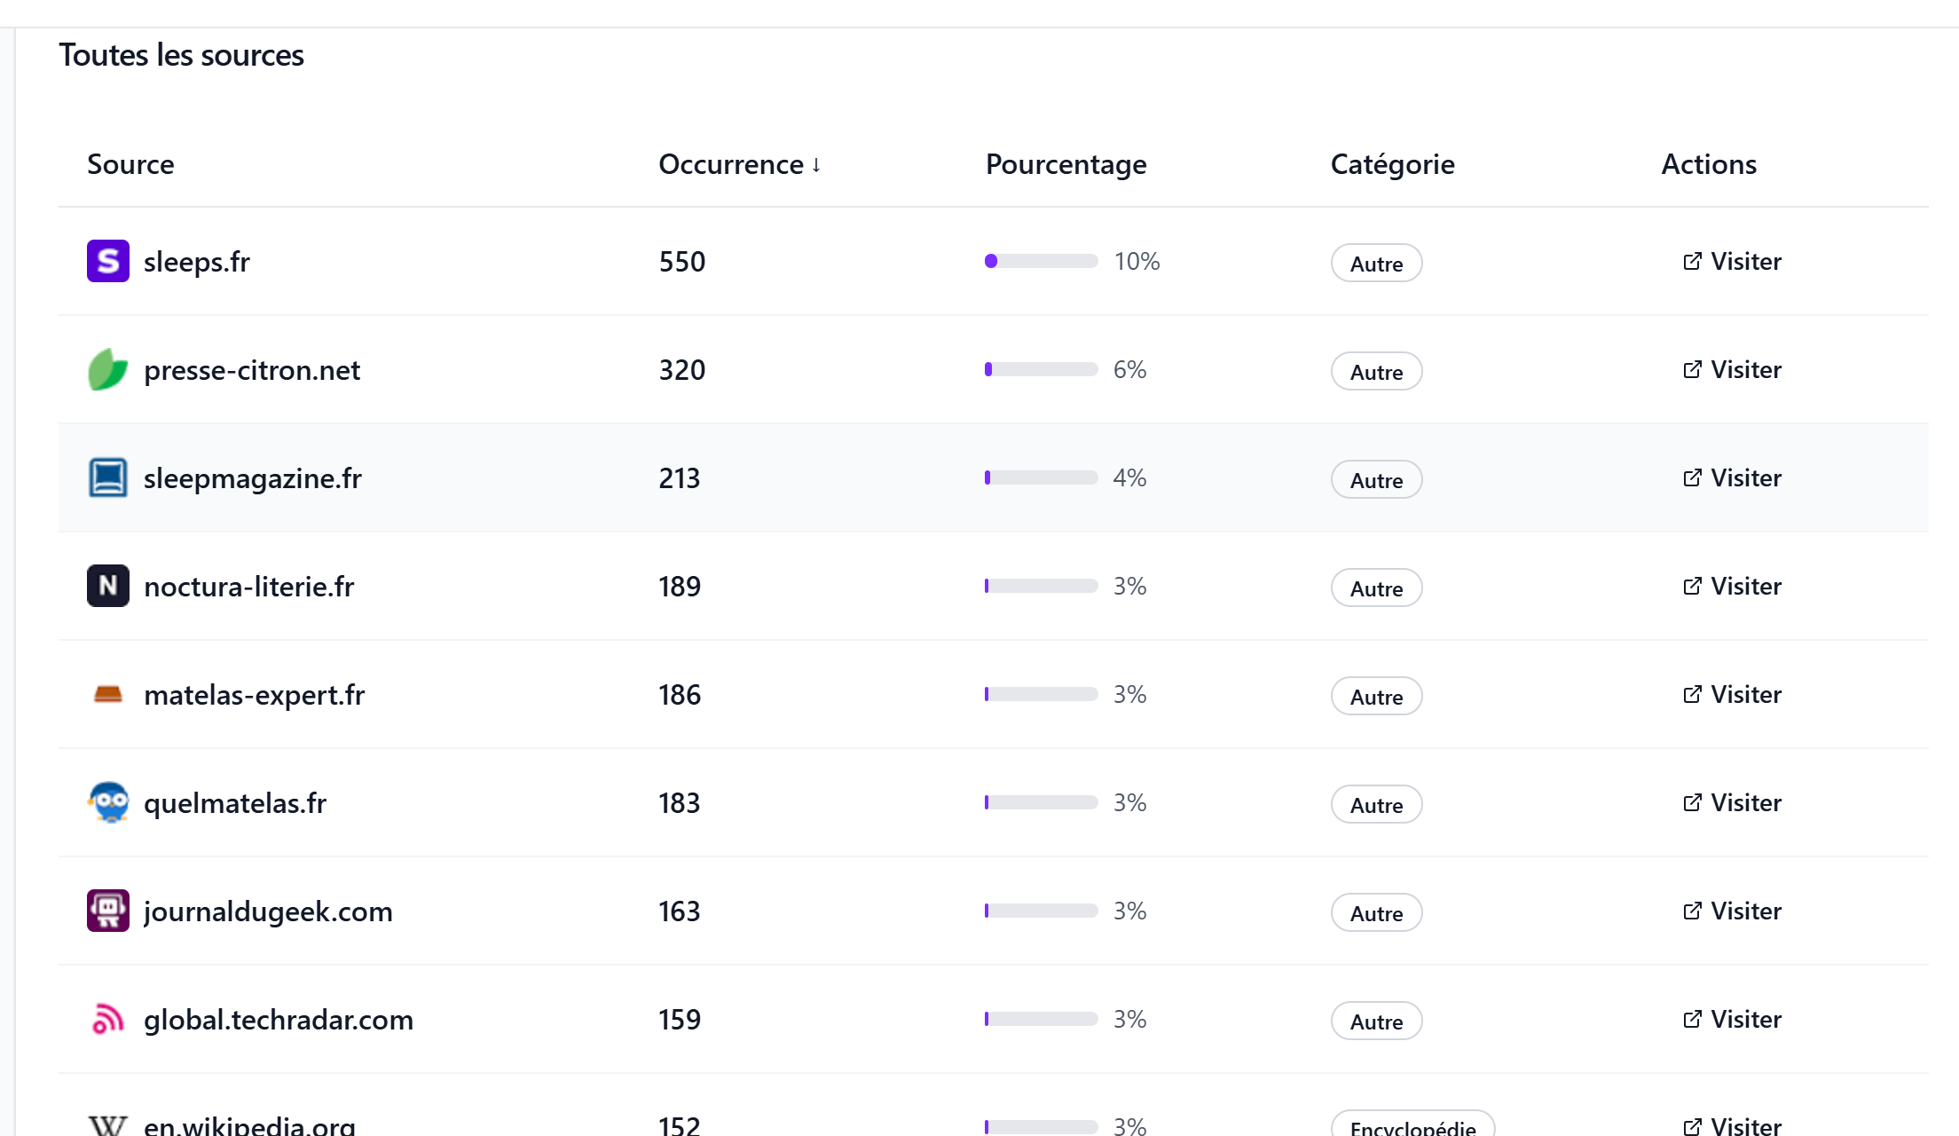Sort table by the Occurrence column header
Viewport: 1959px width, 1136px height.
pos(739,164)
